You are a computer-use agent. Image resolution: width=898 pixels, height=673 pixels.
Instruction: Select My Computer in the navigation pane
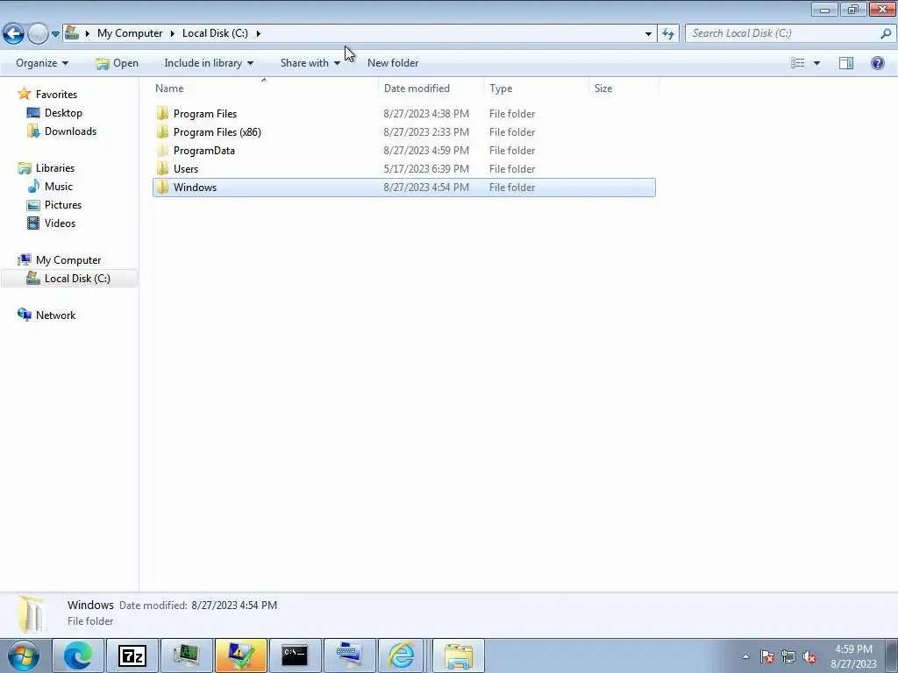point(68,259)
